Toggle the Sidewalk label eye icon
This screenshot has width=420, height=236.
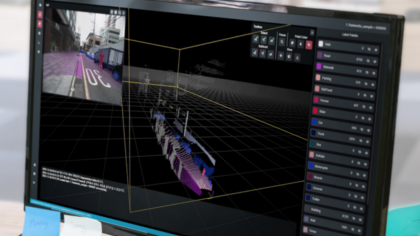point(374,73)
